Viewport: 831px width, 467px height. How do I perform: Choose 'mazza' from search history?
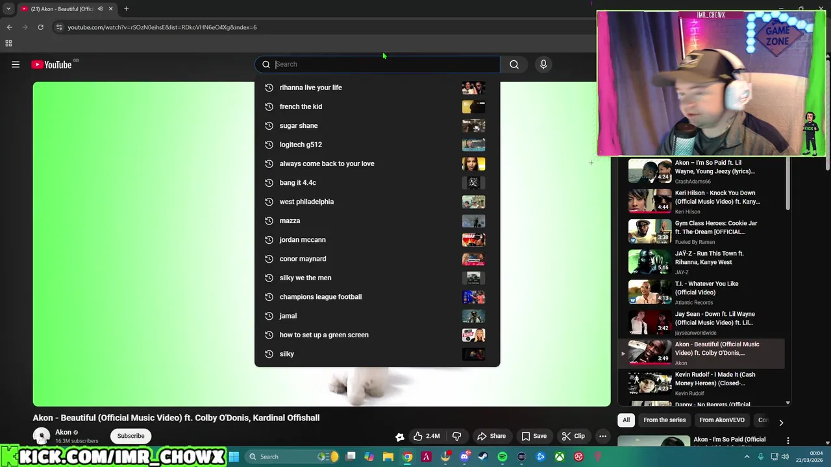point(377,221)
